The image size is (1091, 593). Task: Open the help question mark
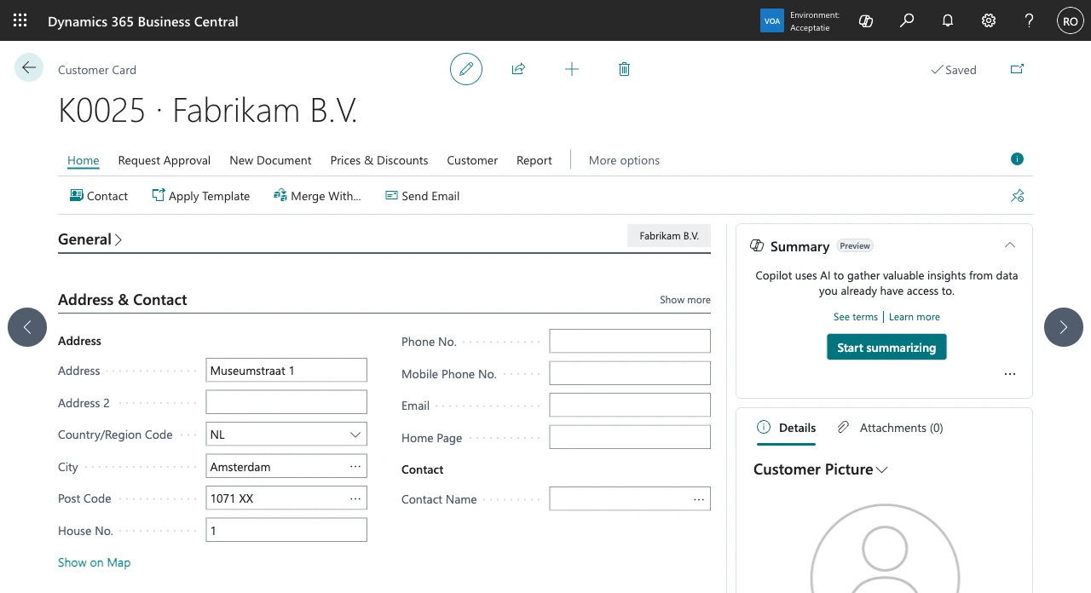pos(1030,20)
